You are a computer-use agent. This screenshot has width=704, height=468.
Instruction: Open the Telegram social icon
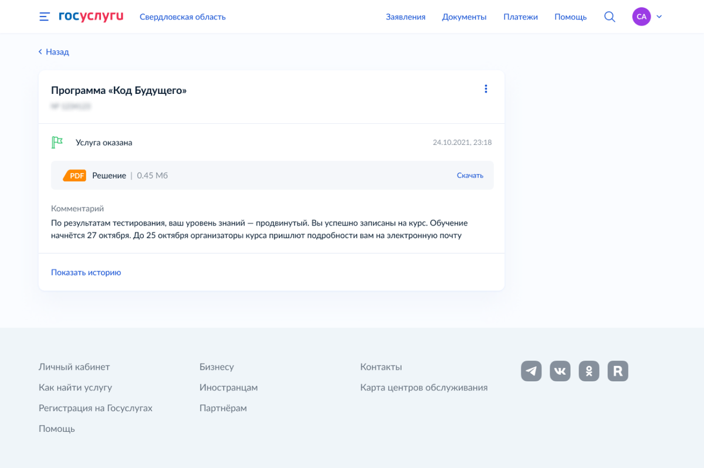tap(531, 371)
